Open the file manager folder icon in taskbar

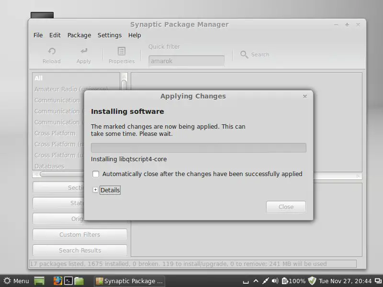(79, 281)
